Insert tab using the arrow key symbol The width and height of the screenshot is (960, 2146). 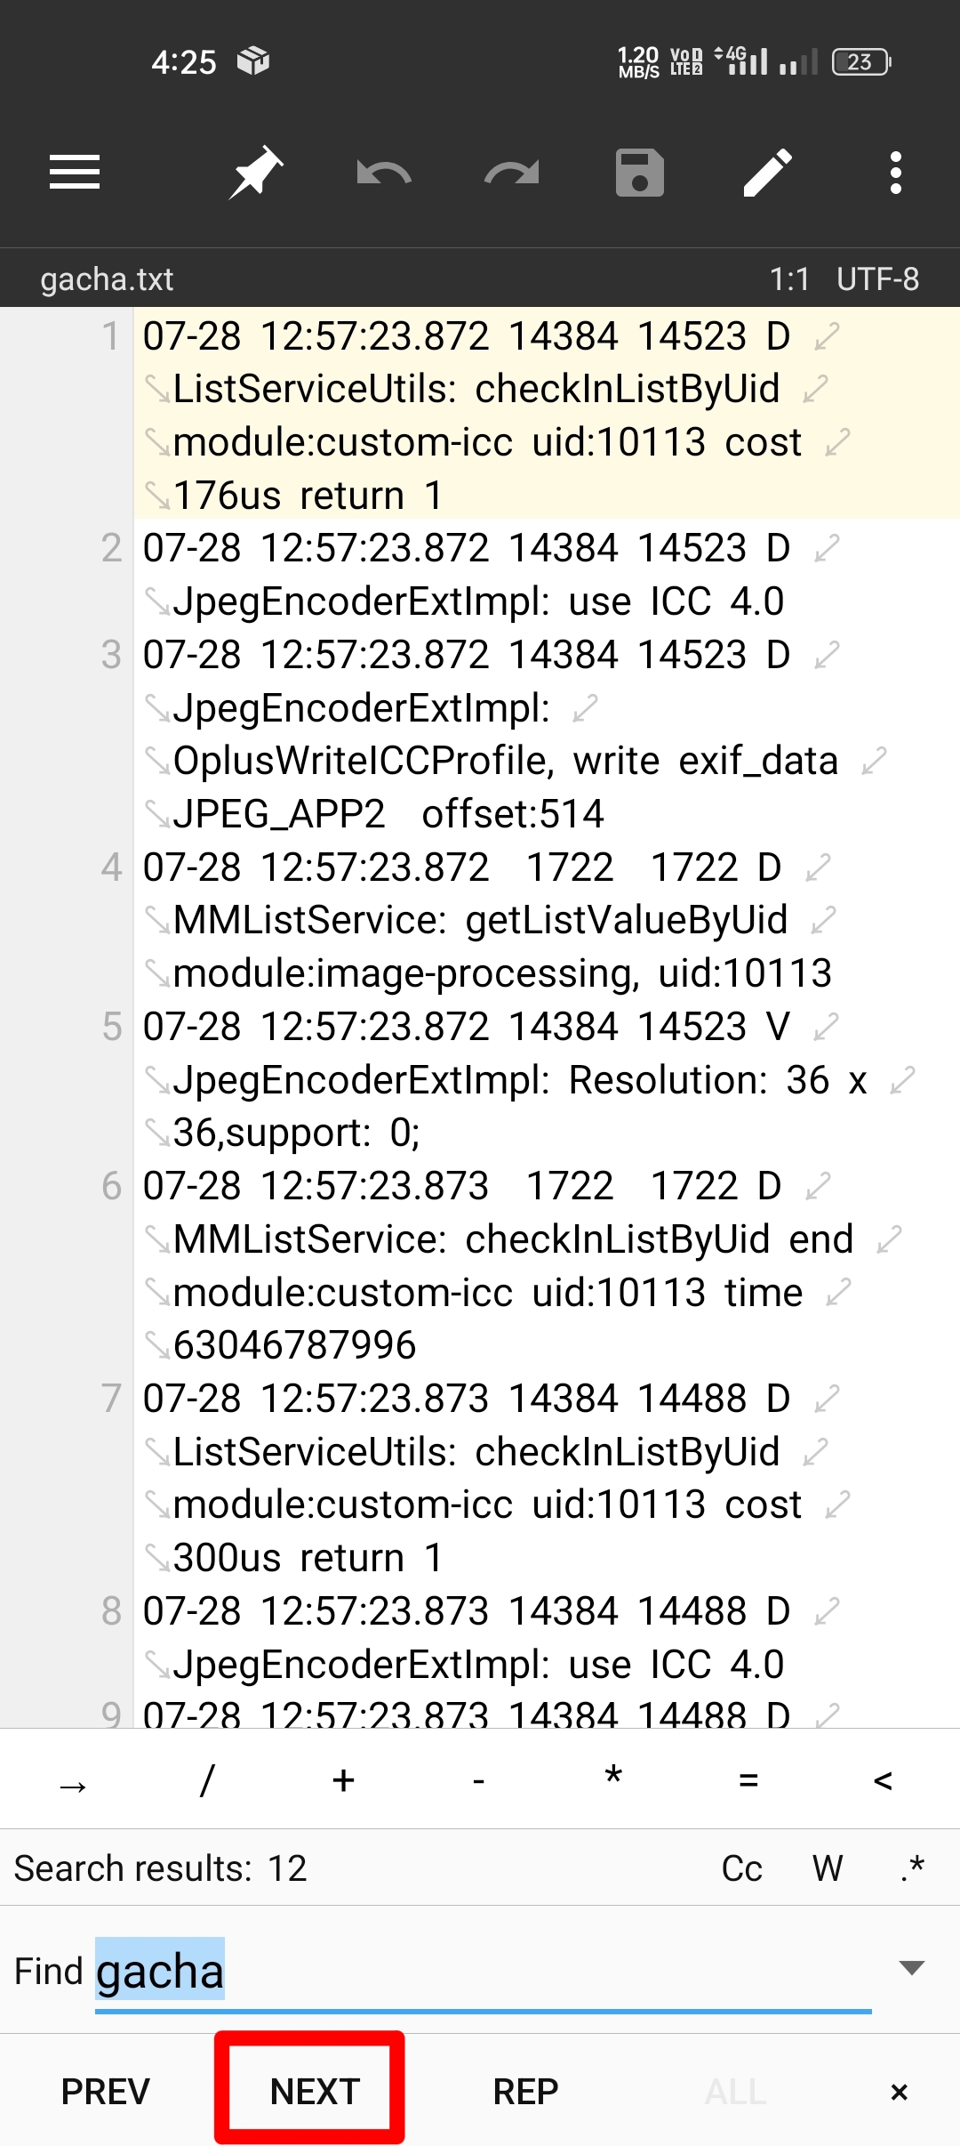pyautogui.click(x=73, y=1780)
